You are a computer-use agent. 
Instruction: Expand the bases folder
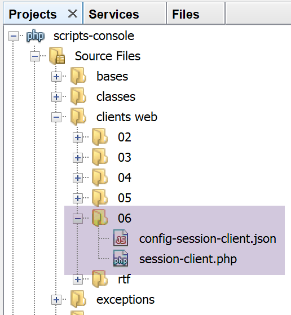pyautogui.click(x=56, y=77)
